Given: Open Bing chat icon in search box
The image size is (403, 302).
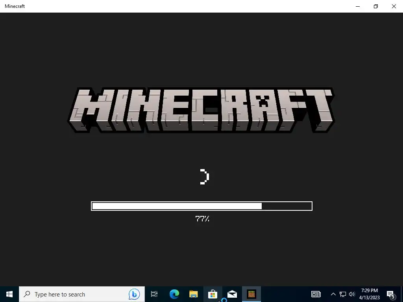Looking at the screenshot, I should click(x=134, y=294).
